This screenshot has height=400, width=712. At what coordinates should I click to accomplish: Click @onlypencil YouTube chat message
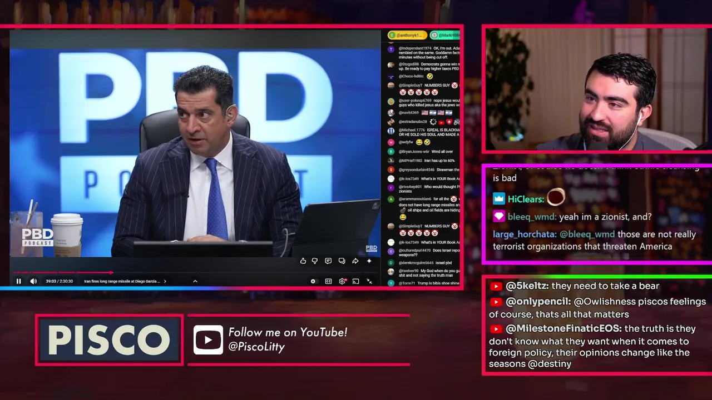pos(598,308)
